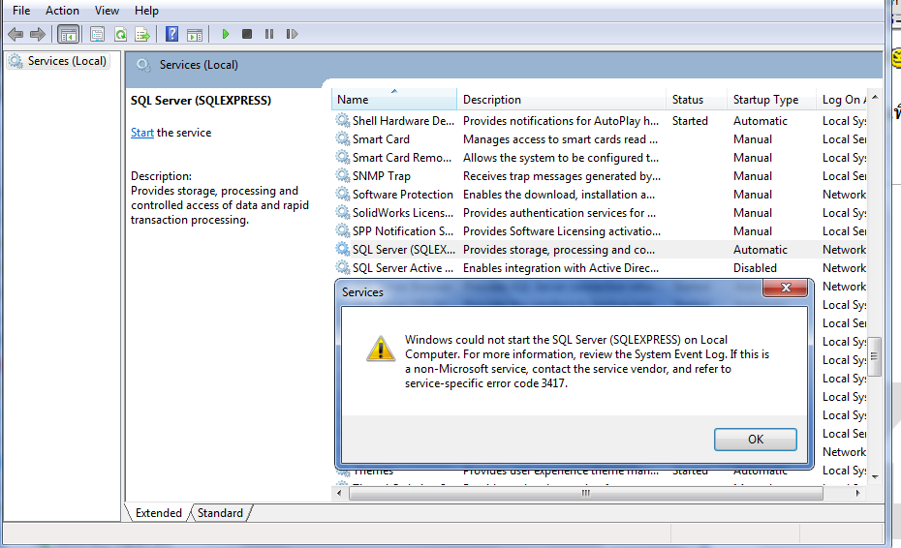
Task: Click the vertical scrollbar thumb
Action: pyautogui.click(x=875, y=356)
